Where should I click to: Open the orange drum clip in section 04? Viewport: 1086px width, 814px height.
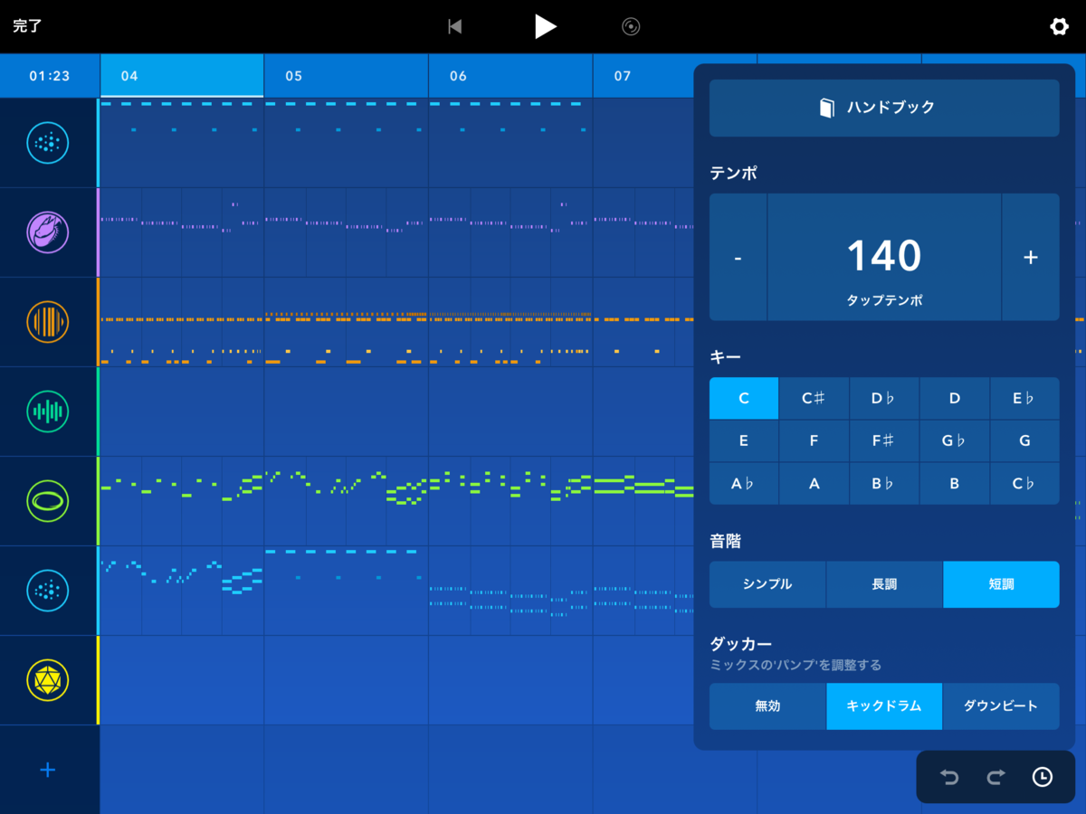pyautogui.click(x=182, y=321)
